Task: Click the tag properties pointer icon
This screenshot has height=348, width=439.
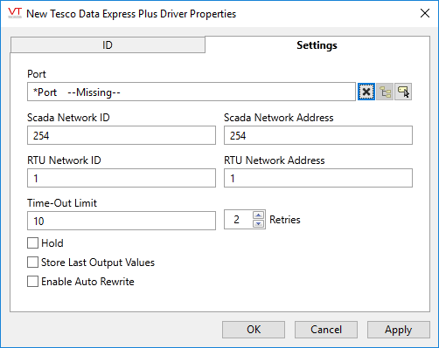Action: click(403, 92)
